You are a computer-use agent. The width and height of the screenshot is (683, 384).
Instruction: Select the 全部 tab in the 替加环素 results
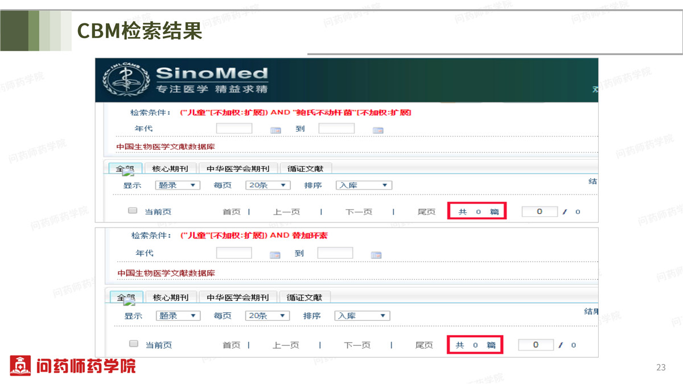tap(126, 297)
